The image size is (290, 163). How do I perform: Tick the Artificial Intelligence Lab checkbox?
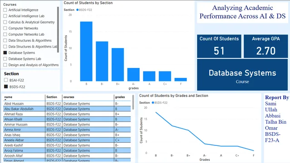point(5,16)
